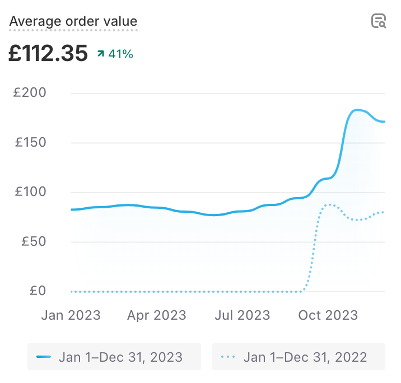Click the green upward trend arrow icon
Screen dimensions: 401x383
[101, 54]
